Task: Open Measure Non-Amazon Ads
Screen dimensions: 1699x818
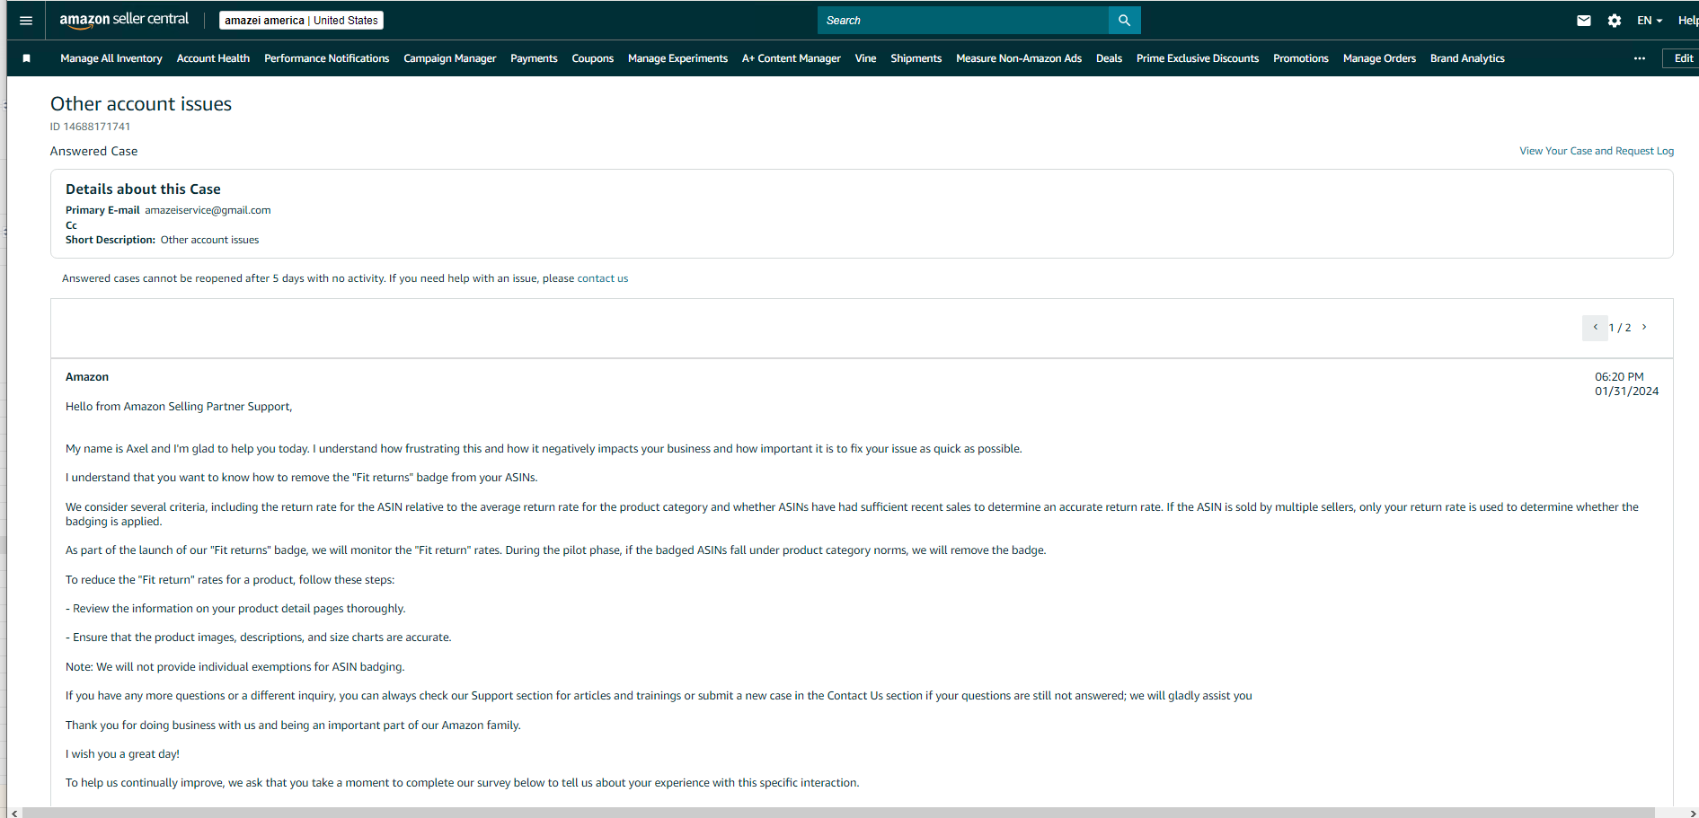Action: point(1019,58)
